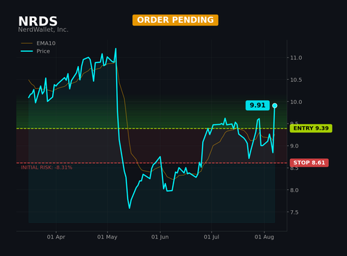This screenshot has height=256, width=347.
Task: Click the INITIAL RISK: -8.31% text
Action: (x=46, y=167)
